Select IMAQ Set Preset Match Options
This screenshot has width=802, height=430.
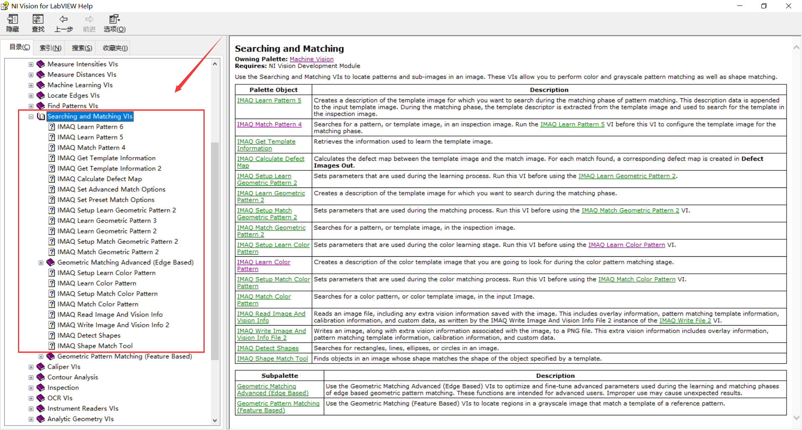(106, 200)
